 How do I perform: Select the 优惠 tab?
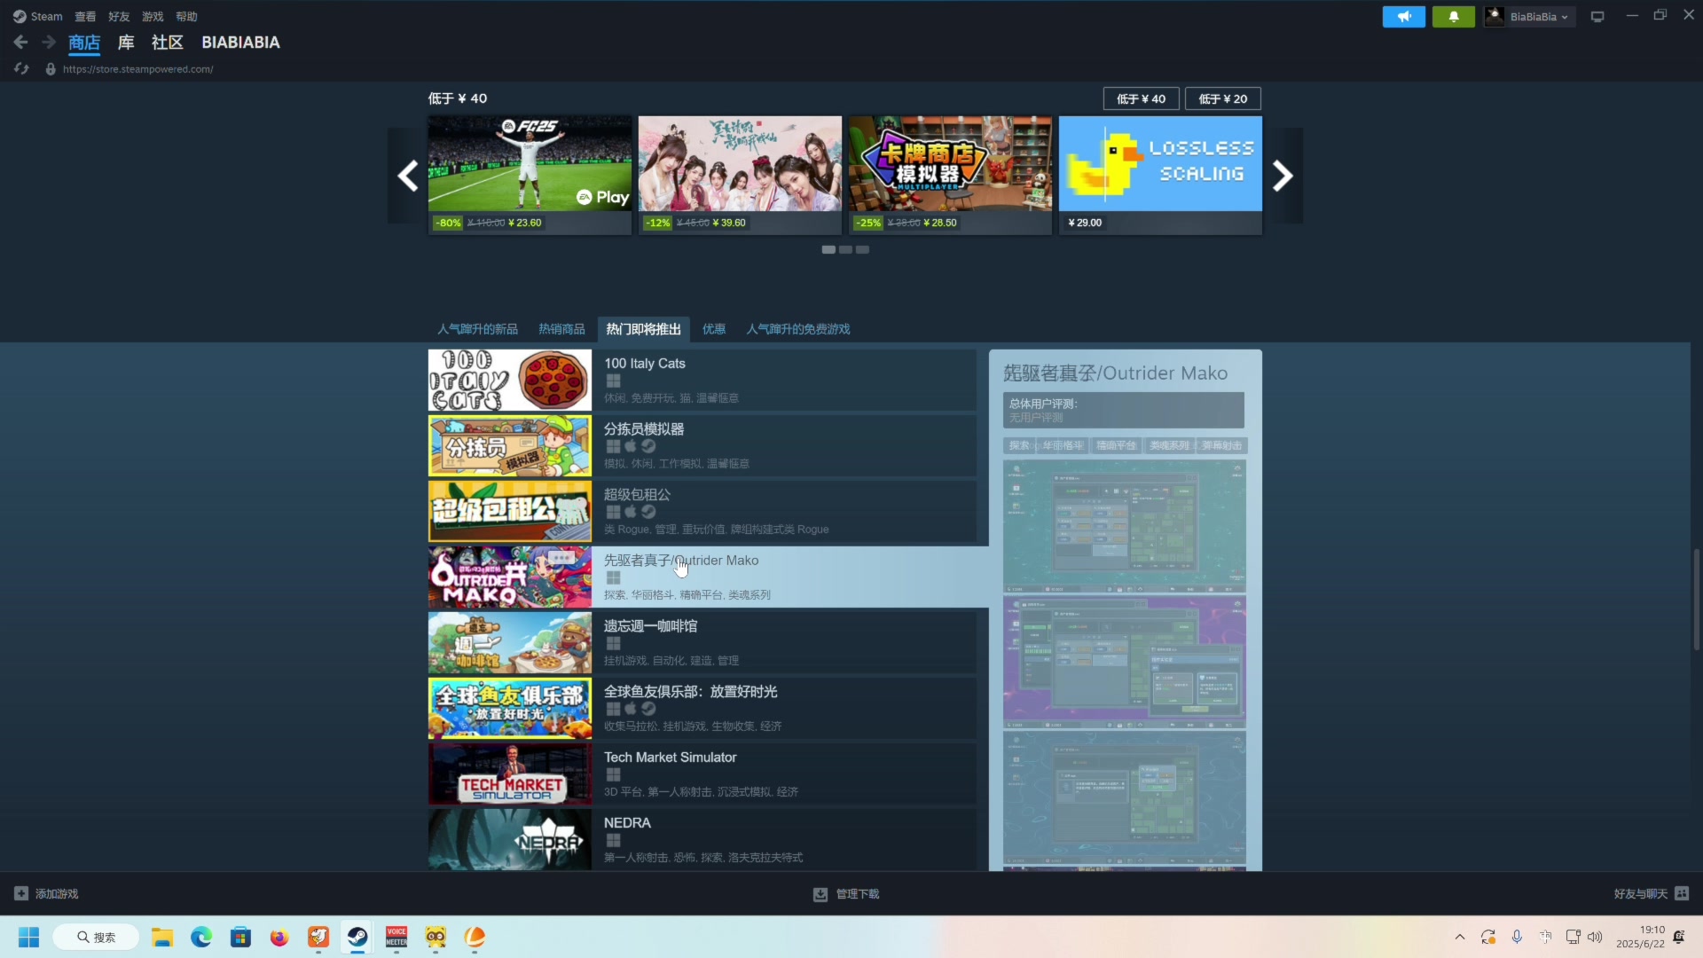pos(714,329)
